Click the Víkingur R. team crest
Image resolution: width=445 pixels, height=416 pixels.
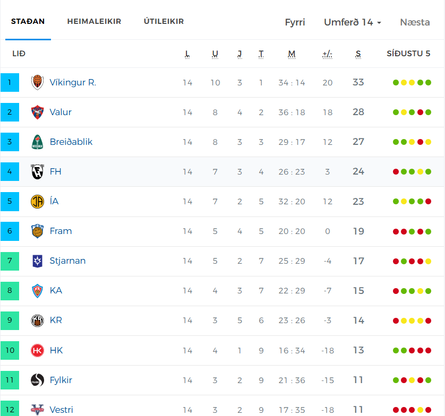37,83
